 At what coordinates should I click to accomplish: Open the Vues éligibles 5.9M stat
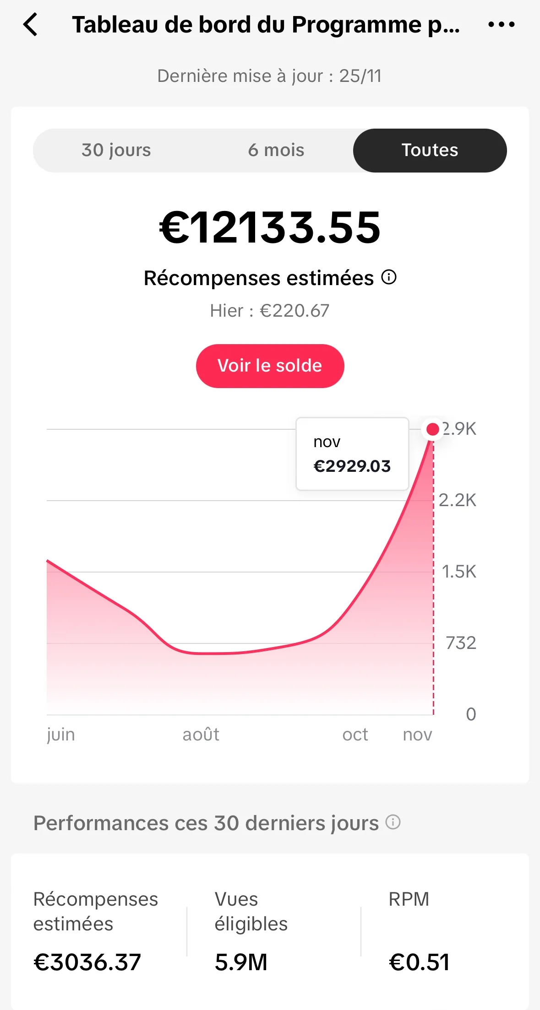(x=251, y=931)
